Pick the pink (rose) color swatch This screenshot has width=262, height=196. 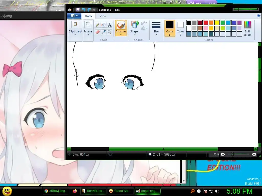(206, 28)
